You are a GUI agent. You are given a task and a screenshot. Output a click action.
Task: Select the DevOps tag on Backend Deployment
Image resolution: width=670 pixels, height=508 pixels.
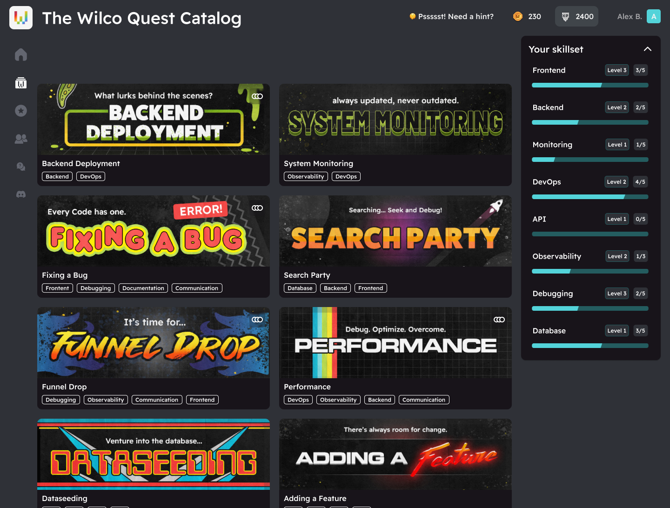(91, 176)
